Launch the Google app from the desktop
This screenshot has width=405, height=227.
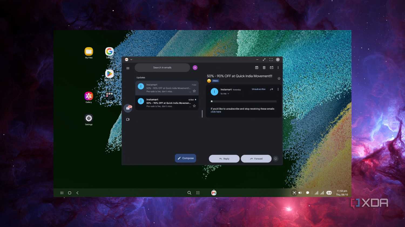point(109,53)
